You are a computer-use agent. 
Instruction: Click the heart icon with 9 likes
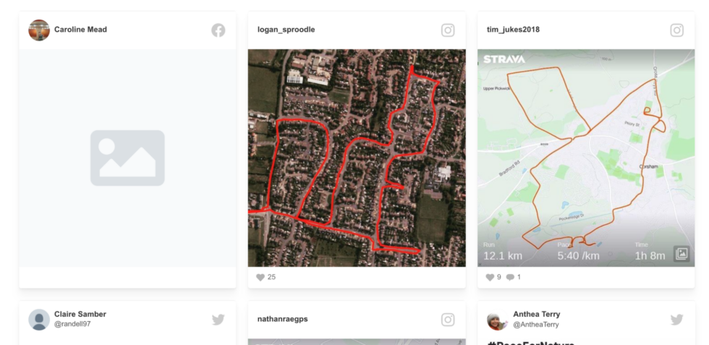(490, 277)
